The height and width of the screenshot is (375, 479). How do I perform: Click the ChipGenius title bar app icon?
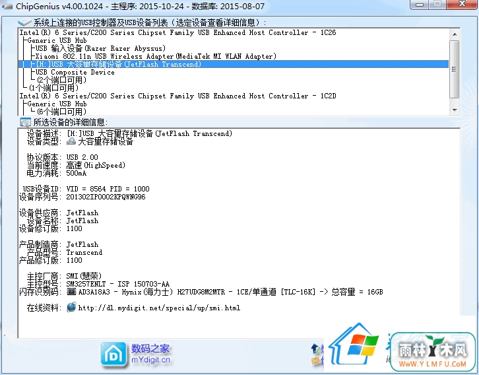coord(7,6)
